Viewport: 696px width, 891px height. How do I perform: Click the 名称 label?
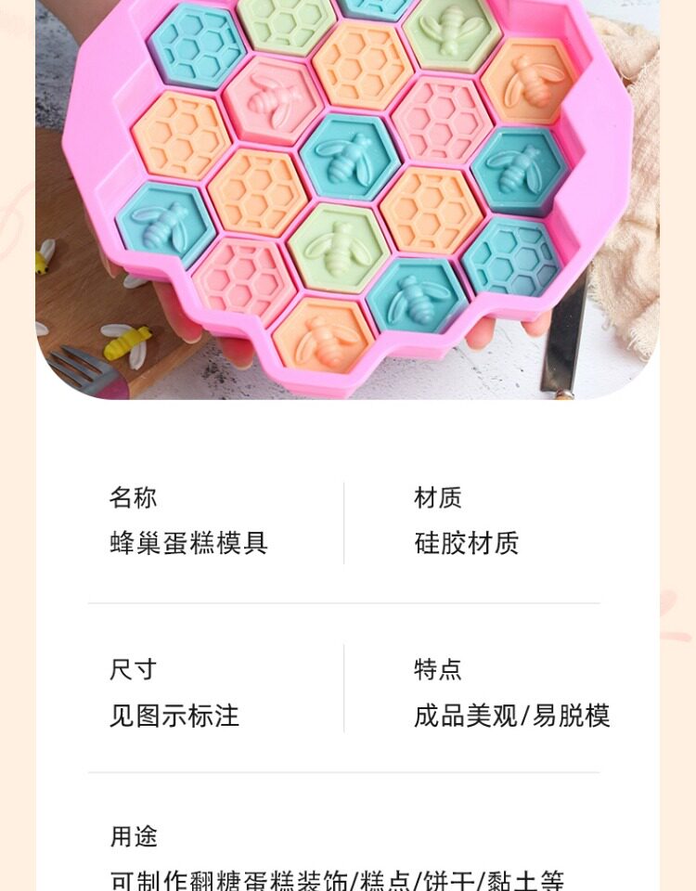click(133, 497)
